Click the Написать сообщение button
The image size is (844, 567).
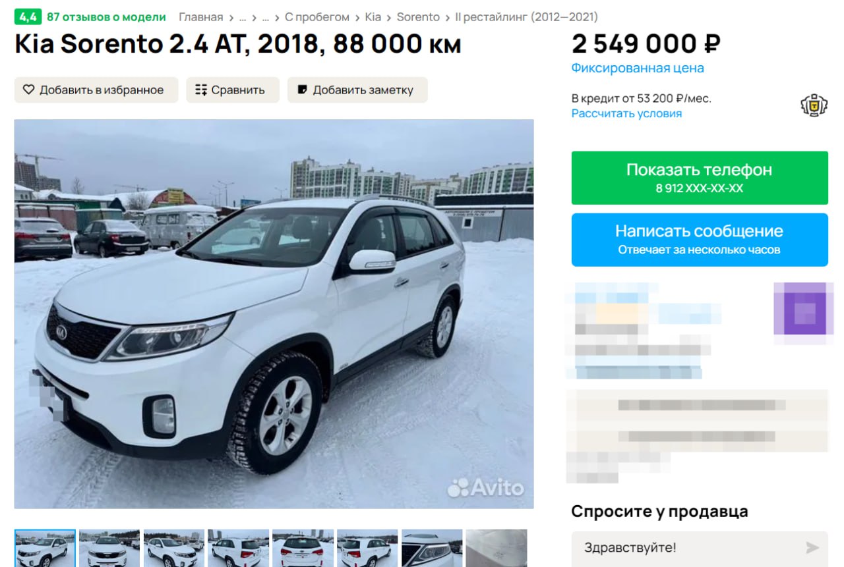[x=700, y=240]
